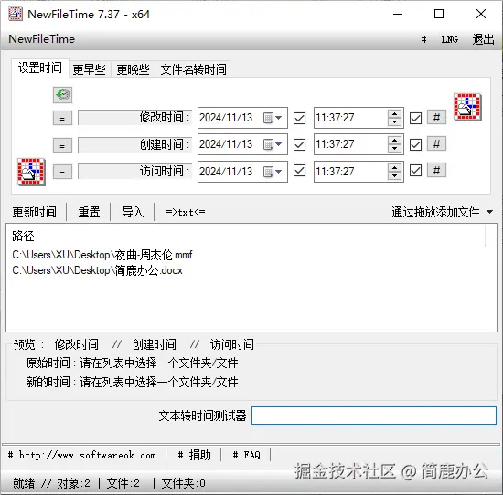
Task: Open the calendar dropdown for 创建时间 date
Action: tap(273, 144)
